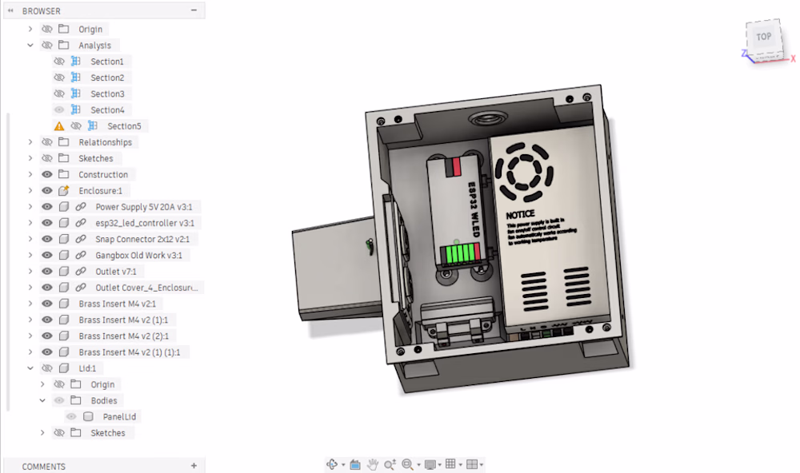
Task: Activate the Look At tool
Action: point(355,464)
